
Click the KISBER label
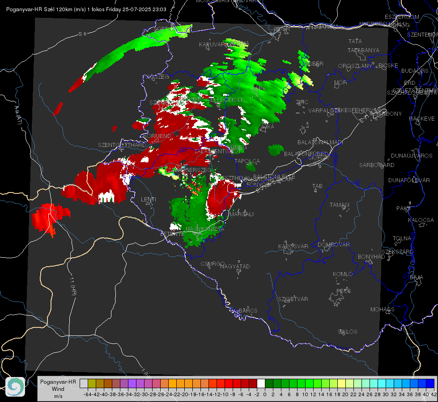(314, 64)
